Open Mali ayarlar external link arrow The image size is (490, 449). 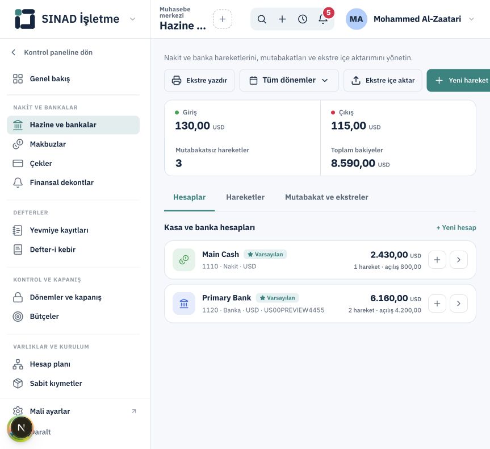point(134,411)
